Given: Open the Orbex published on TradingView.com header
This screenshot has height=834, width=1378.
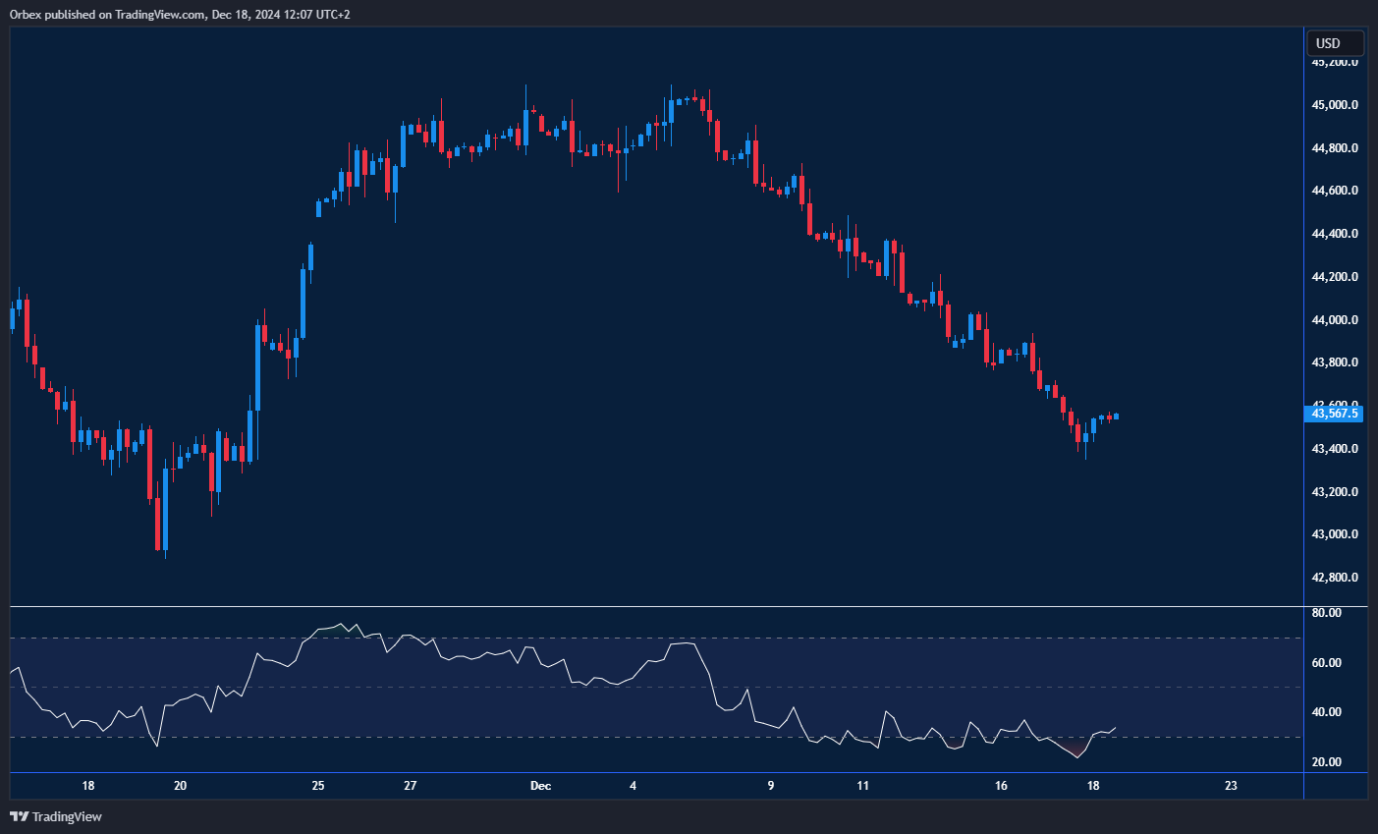Looking at the screenshot, I should click(x=179, y=14).
